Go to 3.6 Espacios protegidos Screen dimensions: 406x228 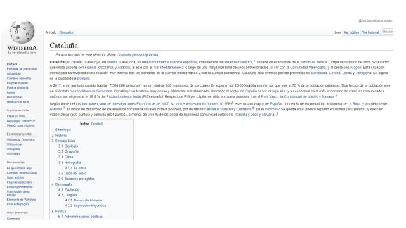point(79,179)
